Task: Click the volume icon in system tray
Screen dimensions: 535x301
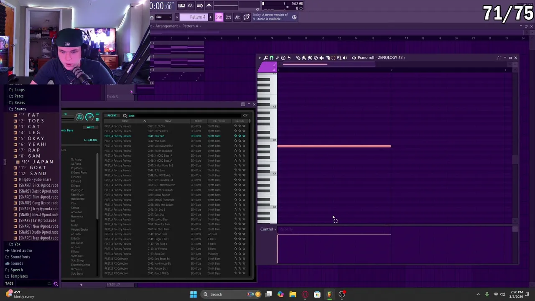Action: pyautogui.click(x=502, y=294)
